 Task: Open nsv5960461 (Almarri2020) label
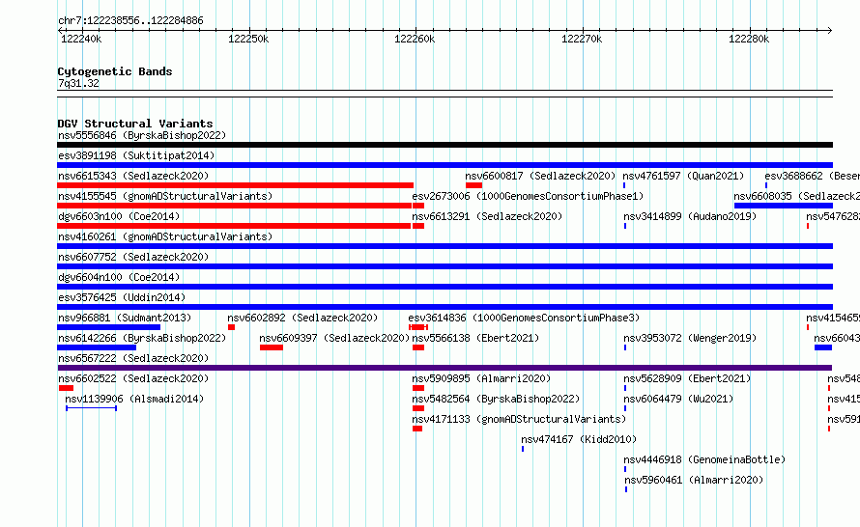pos(694,480)
